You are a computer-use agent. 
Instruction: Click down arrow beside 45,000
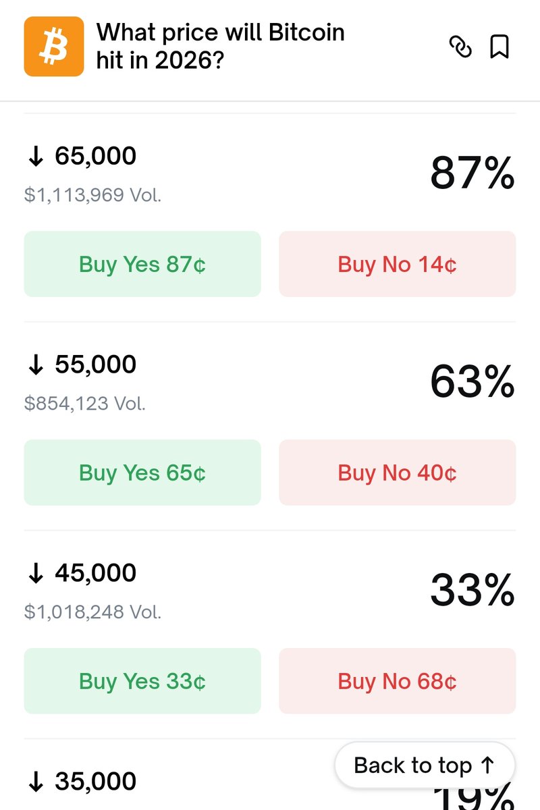point(35,574)
